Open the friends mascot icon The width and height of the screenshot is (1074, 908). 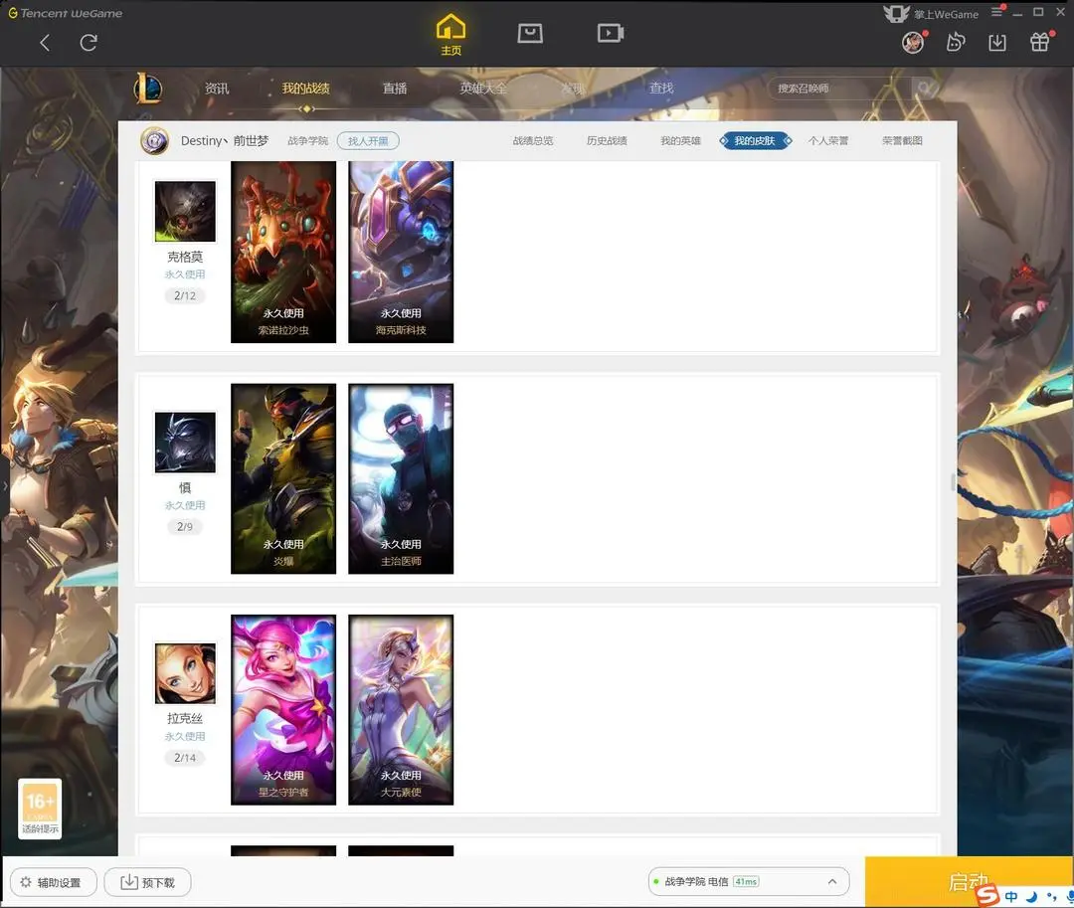point(956,43)
